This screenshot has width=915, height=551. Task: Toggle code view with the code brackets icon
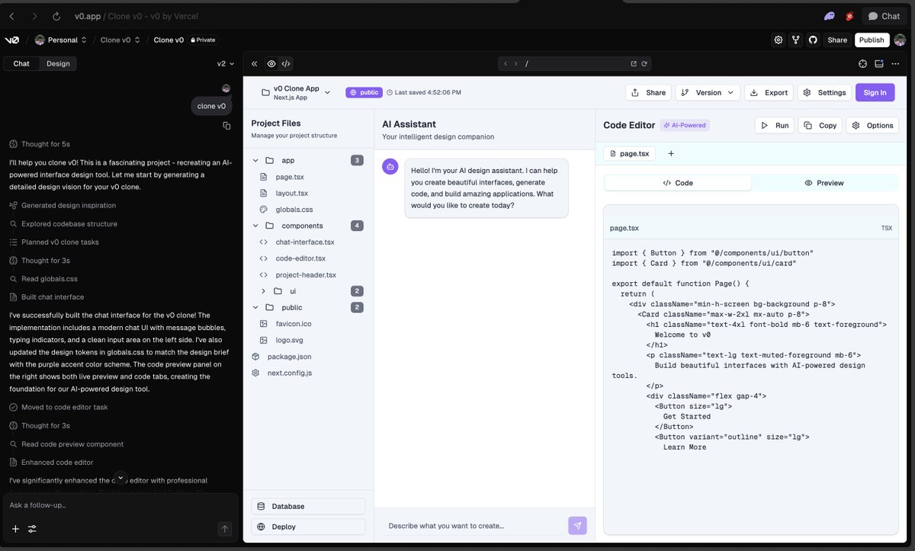coord(286,64)
